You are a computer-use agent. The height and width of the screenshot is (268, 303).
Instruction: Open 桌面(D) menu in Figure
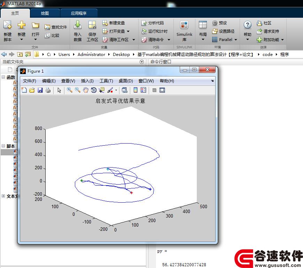pos(126,81)
